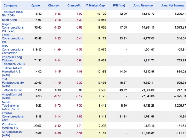Sort by the Change% column header

74,6
